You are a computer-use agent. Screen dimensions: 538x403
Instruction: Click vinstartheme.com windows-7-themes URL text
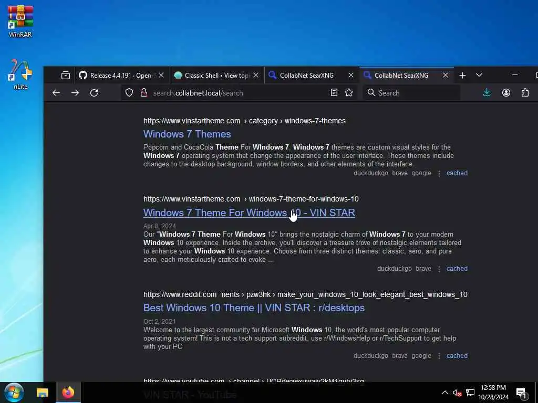tap(244, 121)
